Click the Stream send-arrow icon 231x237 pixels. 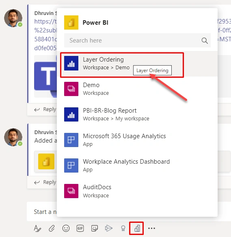point(109,228)
